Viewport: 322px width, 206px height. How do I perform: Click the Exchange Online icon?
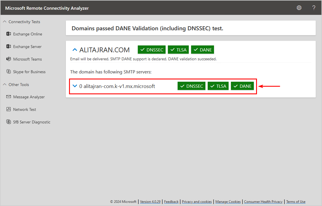pos(9,34)
